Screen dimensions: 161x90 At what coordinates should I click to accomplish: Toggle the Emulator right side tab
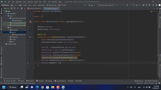(x=160, y=58)
